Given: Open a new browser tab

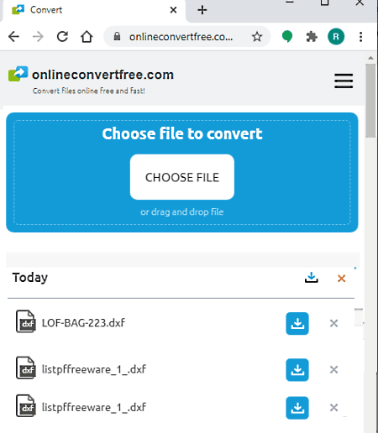Looking at the screenshot, I should click(202, 10).
